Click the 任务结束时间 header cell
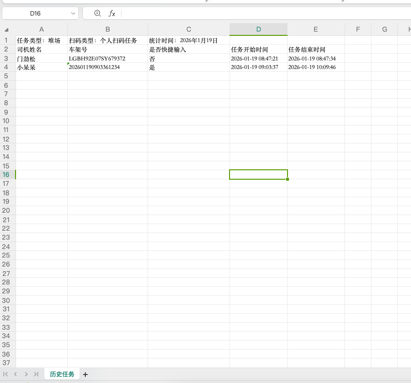The image size is (411, 383). [x=316, y=50]
